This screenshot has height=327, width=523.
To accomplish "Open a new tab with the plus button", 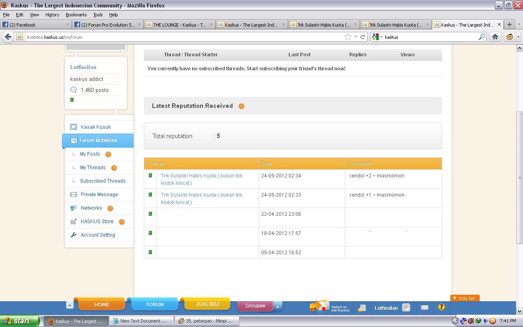I will pyautogui.click(x=509, y=25).
